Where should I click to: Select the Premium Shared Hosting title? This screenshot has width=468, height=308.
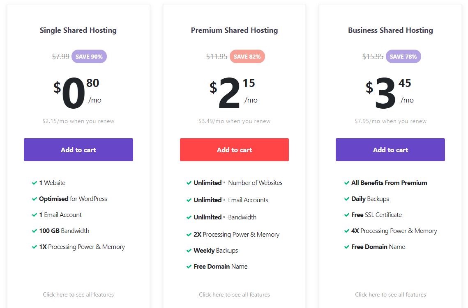click(234, 30)
